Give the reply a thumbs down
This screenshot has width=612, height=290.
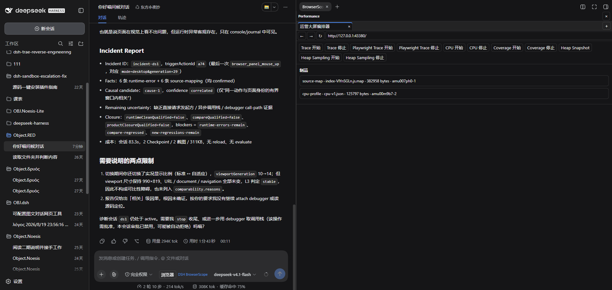125,241
